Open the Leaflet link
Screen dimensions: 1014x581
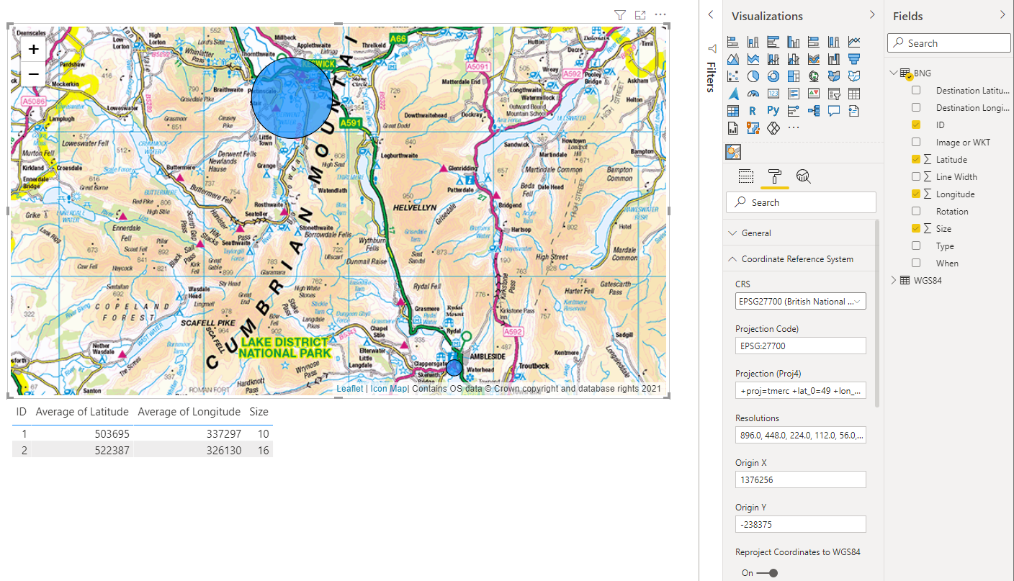tap(350, 389)
